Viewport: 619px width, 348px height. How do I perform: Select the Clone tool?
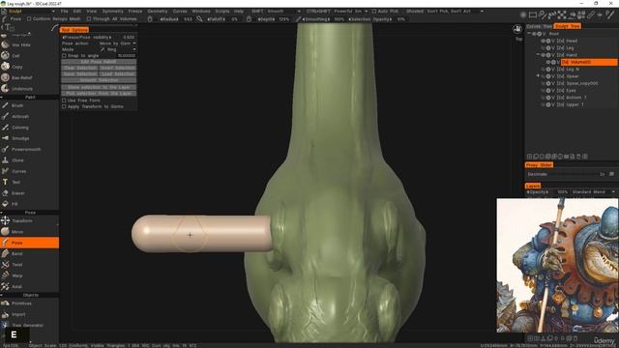click(x=17, y=160)
